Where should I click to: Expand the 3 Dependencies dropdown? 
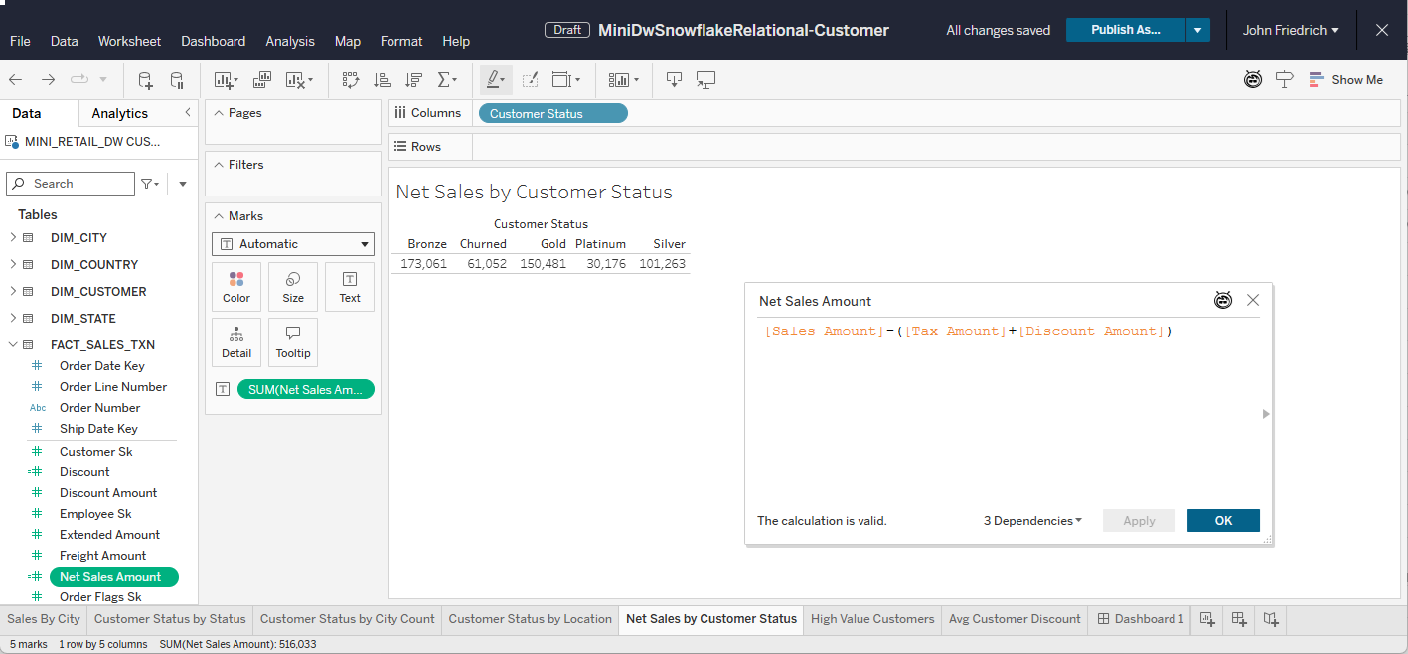(1032, 521)
